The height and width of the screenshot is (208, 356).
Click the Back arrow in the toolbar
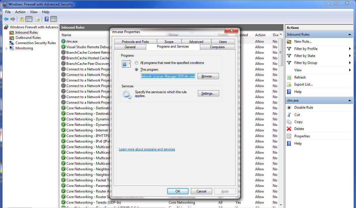coord(6,19)
